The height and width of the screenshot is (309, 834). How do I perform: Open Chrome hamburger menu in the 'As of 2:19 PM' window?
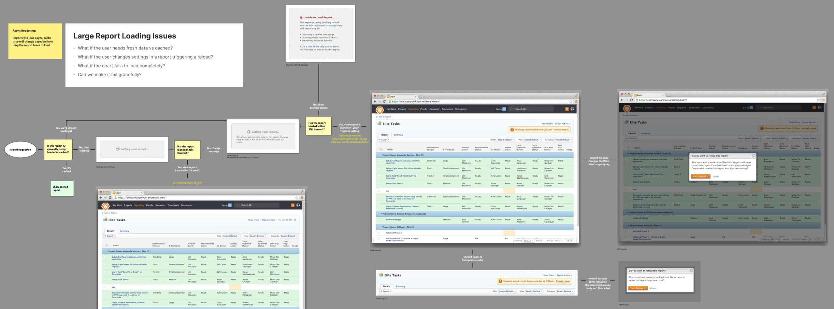click(302, 198)
